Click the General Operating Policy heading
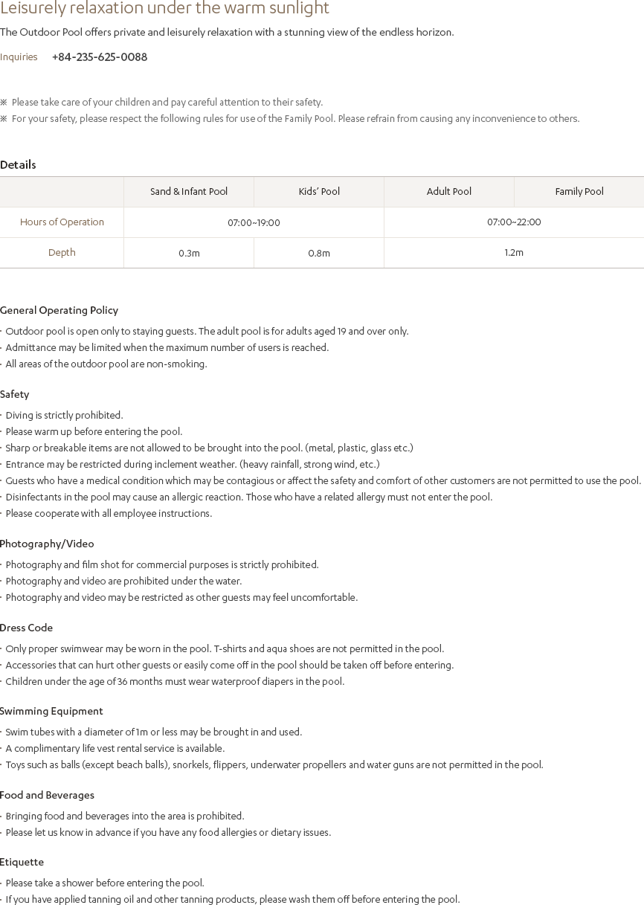Viewport: 644px width, 905px height. 59,311
